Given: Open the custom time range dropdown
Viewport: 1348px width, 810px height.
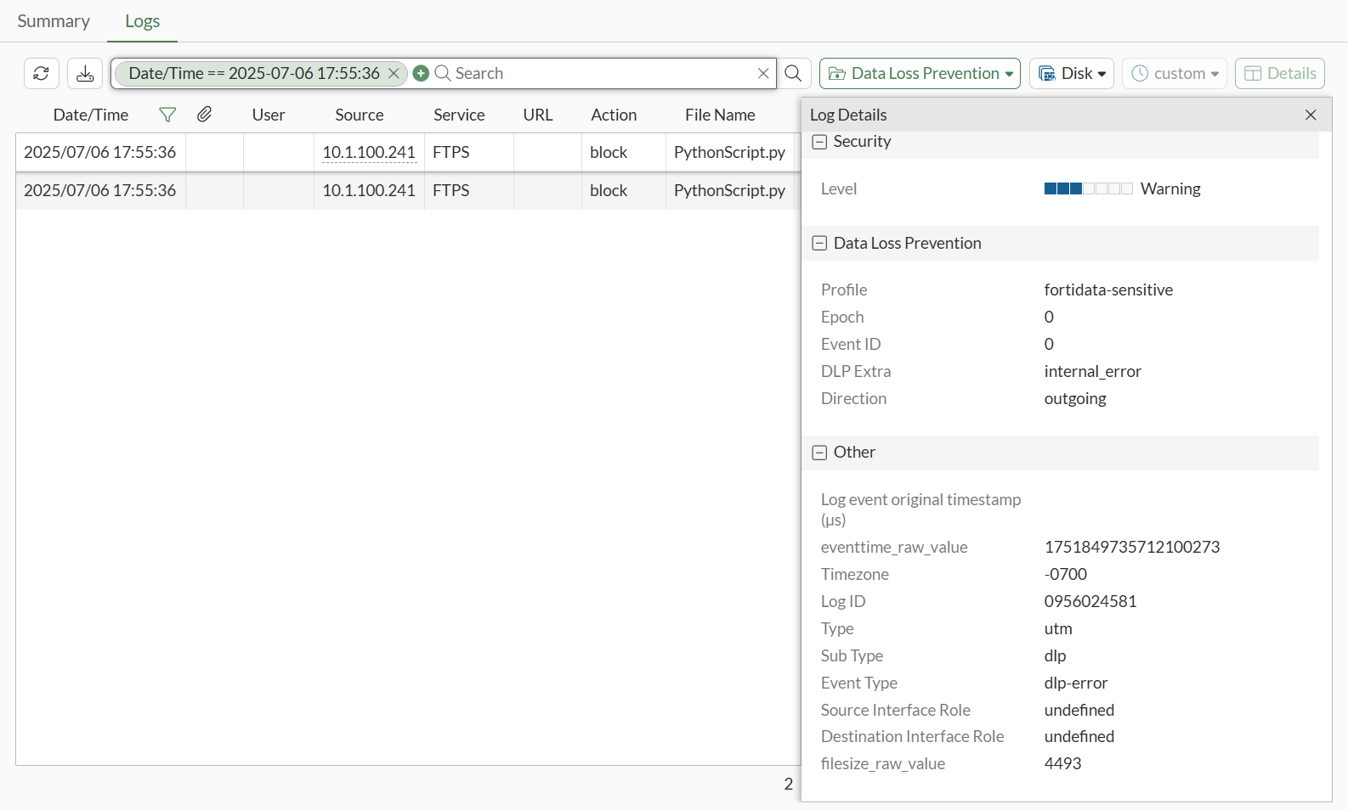Looking at the screenshot, I should (x=1175, y=74).
